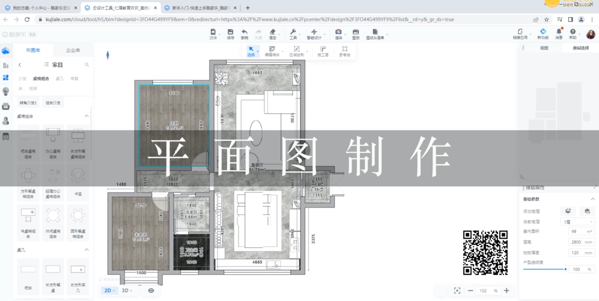Select the 清空 eraser tool
This screenshot has height=301, width=599.
(x=273, y=33)
